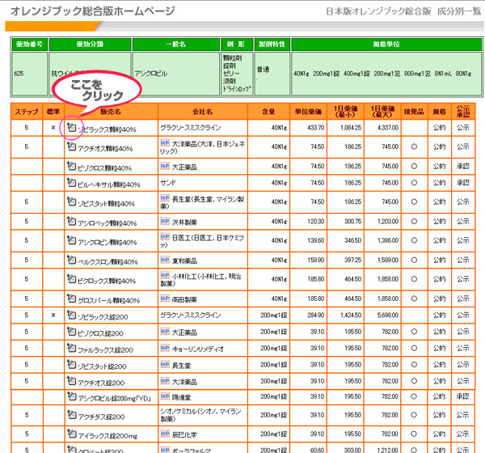The height and width of the screenshot is (453, 485).
Task: Click 日本版オレンジブック総合版 成分別一覧 heading
Action: [x=403, y=11]
